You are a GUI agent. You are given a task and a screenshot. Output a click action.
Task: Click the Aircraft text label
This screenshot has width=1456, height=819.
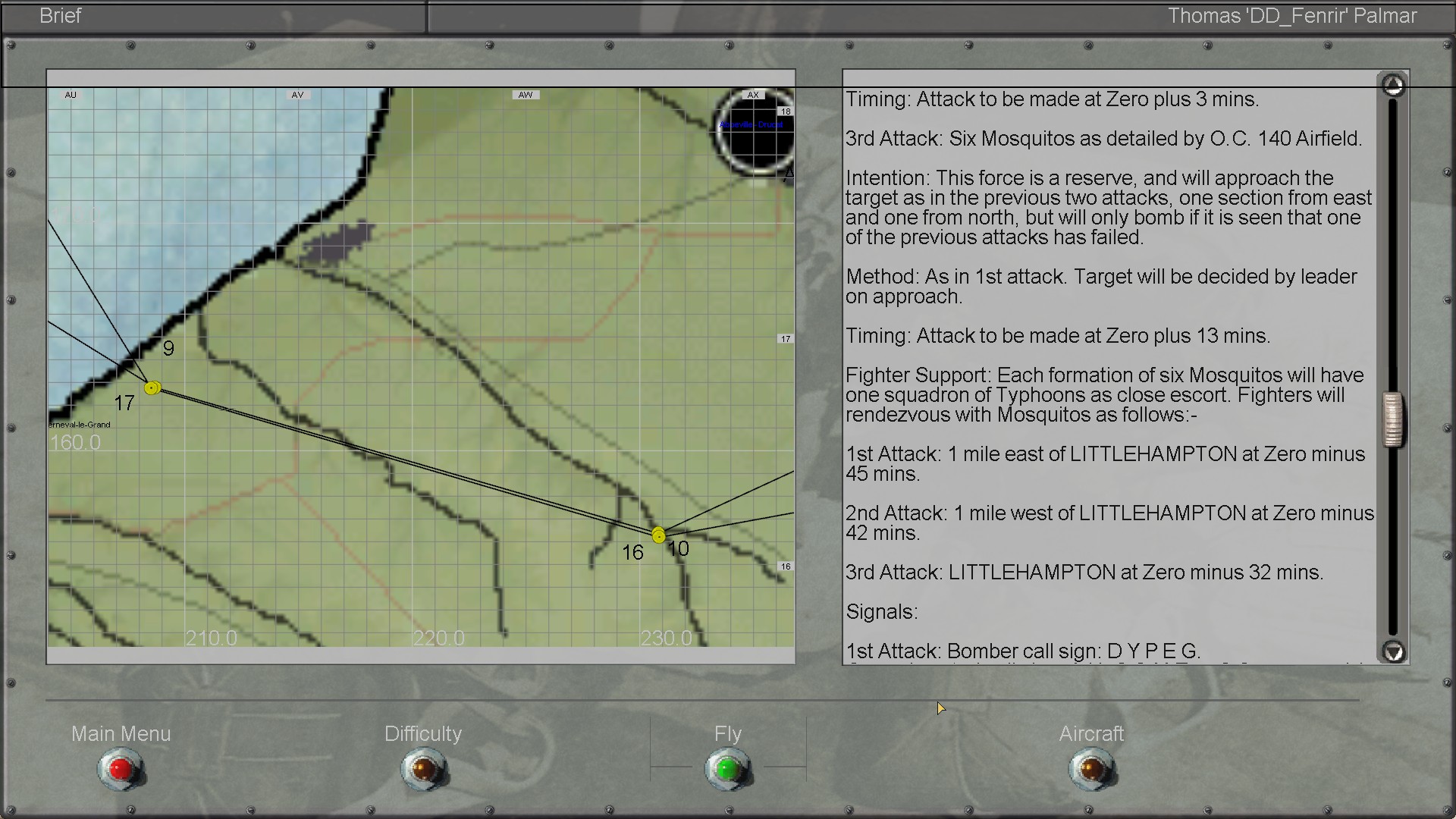click(1090, 733)
